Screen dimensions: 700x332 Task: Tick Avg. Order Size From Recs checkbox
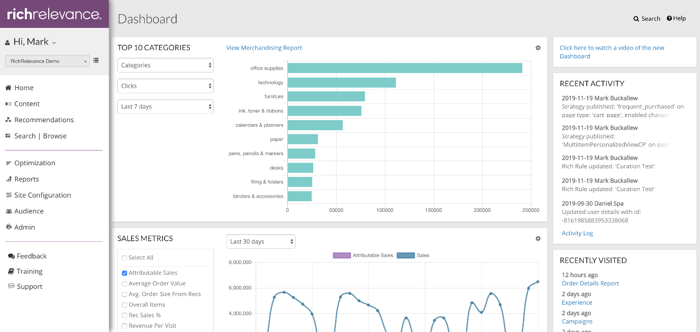[124, 294]
